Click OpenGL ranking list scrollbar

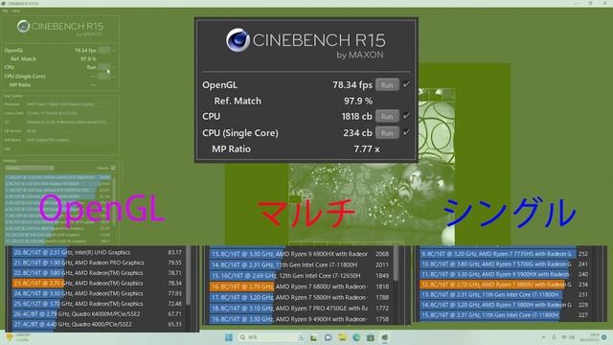pos(189,275)
